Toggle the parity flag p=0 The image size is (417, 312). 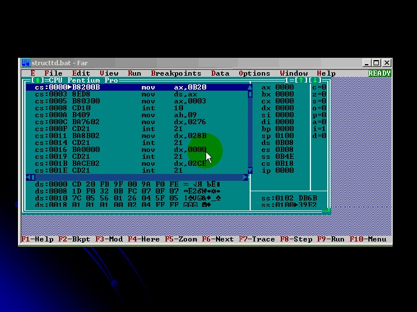[319, 115]
